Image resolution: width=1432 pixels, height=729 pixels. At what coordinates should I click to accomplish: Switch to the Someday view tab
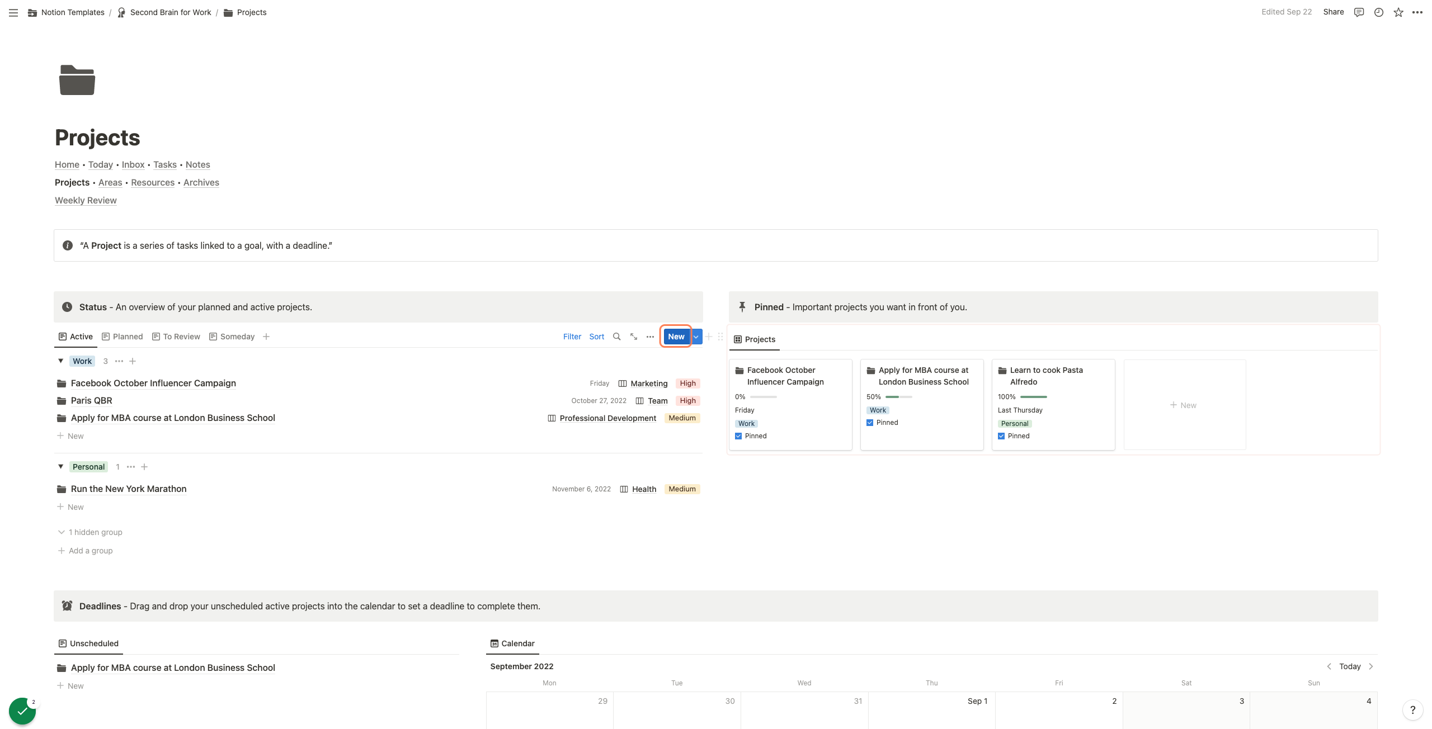point(232,337)
